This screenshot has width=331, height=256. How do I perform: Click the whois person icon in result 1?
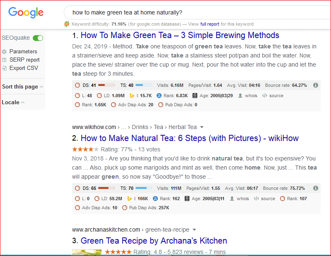tap(240, 96)
